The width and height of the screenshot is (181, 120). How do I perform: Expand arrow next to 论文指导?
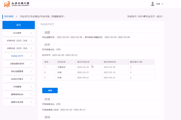click(31, 33)
